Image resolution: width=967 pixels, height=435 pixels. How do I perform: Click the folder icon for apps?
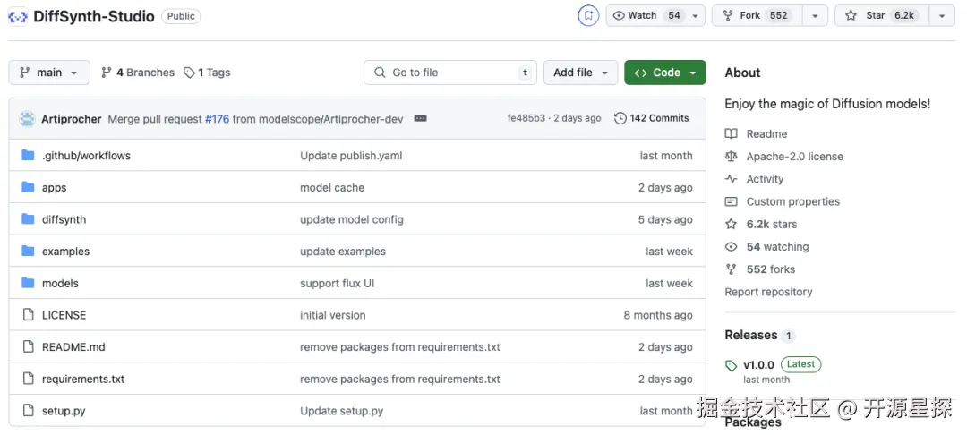coord(28,187)
